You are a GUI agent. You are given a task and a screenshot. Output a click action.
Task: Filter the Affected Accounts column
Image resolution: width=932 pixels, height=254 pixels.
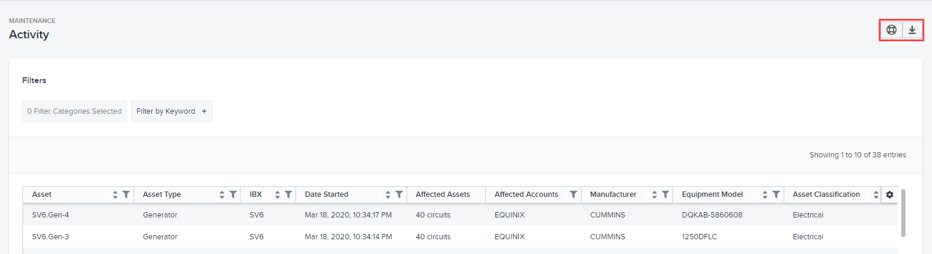573,194
